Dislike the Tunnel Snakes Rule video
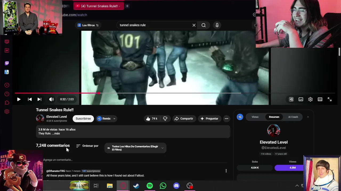341x191 pixels. click(x=165, y=119)
